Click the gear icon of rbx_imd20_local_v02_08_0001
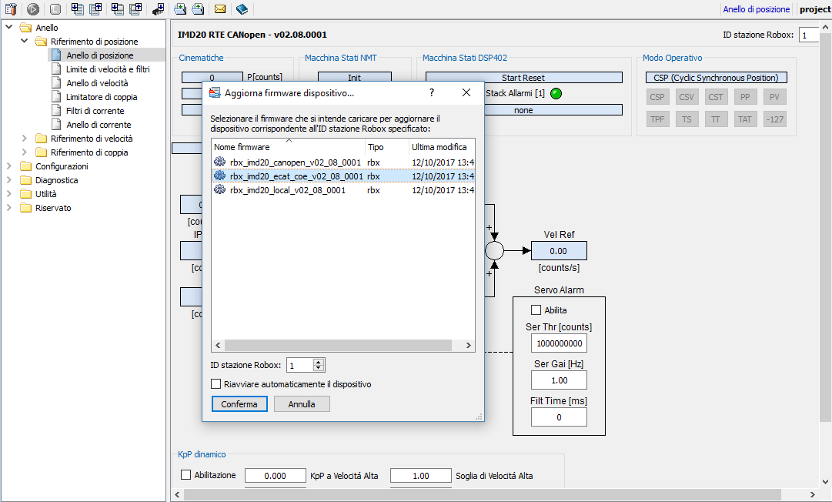Screen dimensions: 832x502 (x=219, y=189)
